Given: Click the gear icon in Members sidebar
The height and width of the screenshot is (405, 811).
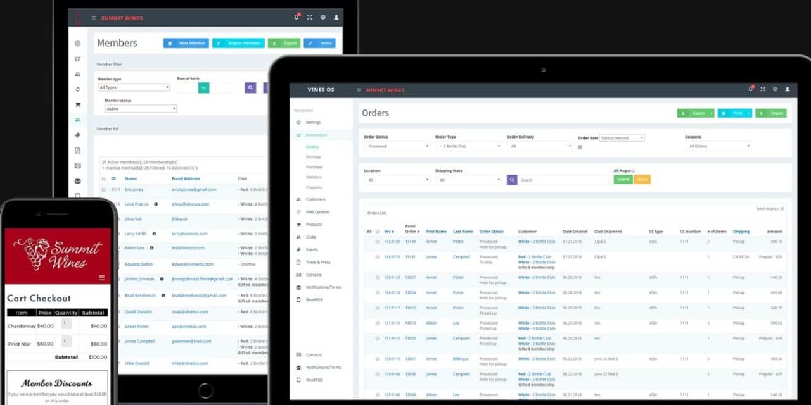Looking at the screenshot, I should coord(77,44).
